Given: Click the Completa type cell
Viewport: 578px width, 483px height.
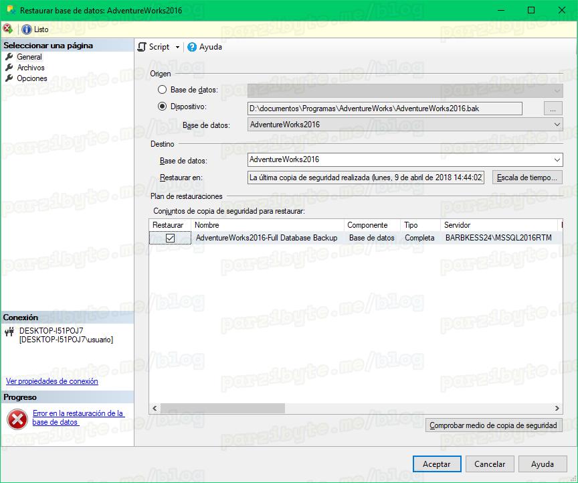Looking at the screenshot, I should pyautogui.click(x=419, y=238).
